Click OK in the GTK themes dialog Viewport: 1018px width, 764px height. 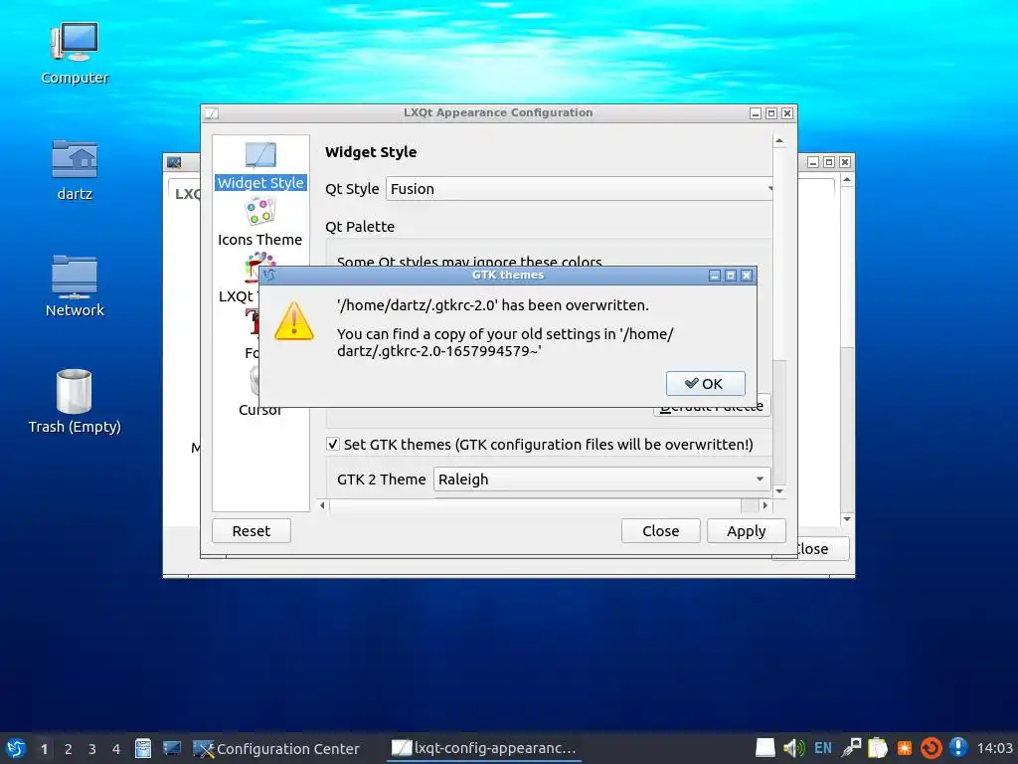click(705, 383)
